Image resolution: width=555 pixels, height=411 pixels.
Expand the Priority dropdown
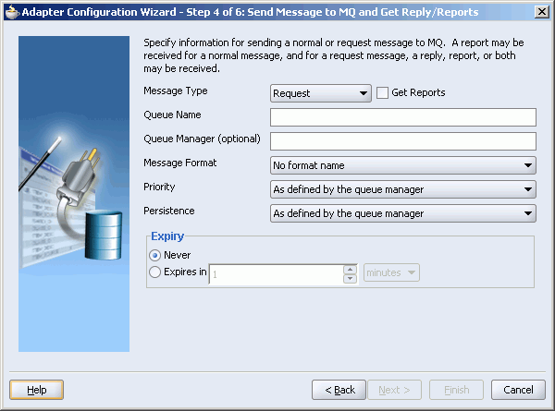click(403, 189)
